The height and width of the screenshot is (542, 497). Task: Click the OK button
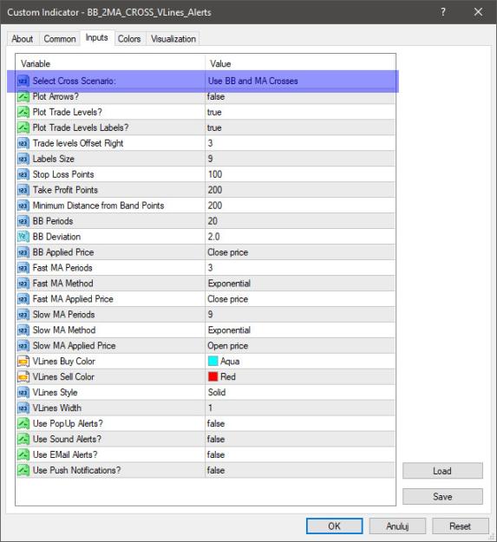(x=334, y=526)
